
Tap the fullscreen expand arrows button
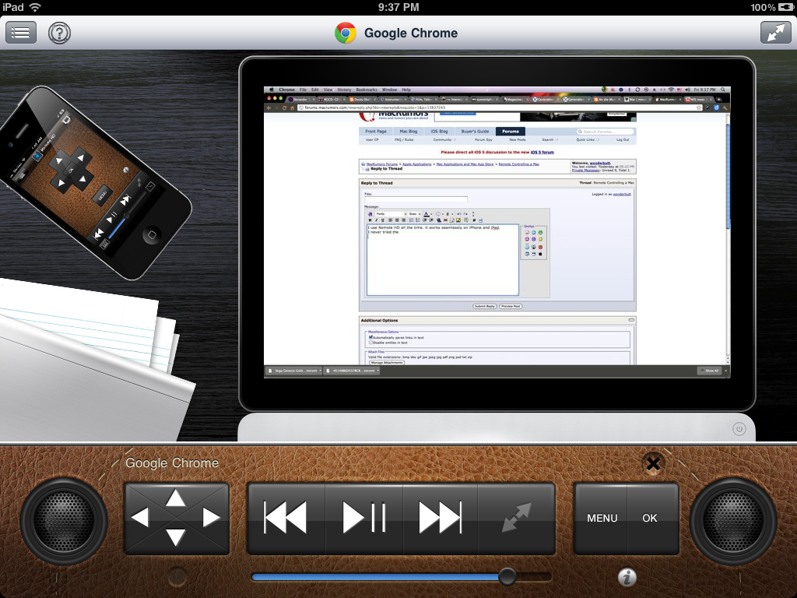(x=776, y=33)
